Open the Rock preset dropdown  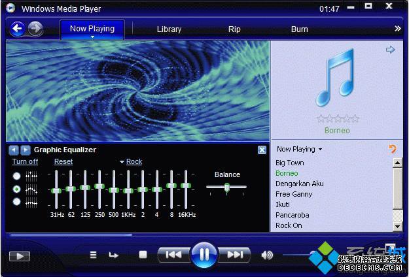tap(131, 161)
